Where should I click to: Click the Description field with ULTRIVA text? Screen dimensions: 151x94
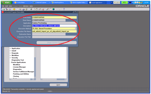click(54, 26)
